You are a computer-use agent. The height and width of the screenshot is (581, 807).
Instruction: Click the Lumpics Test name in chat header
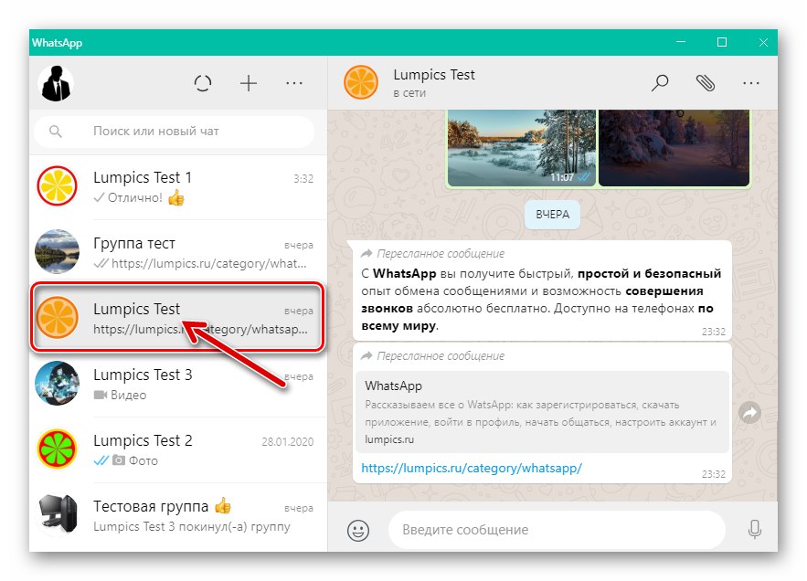434,75
